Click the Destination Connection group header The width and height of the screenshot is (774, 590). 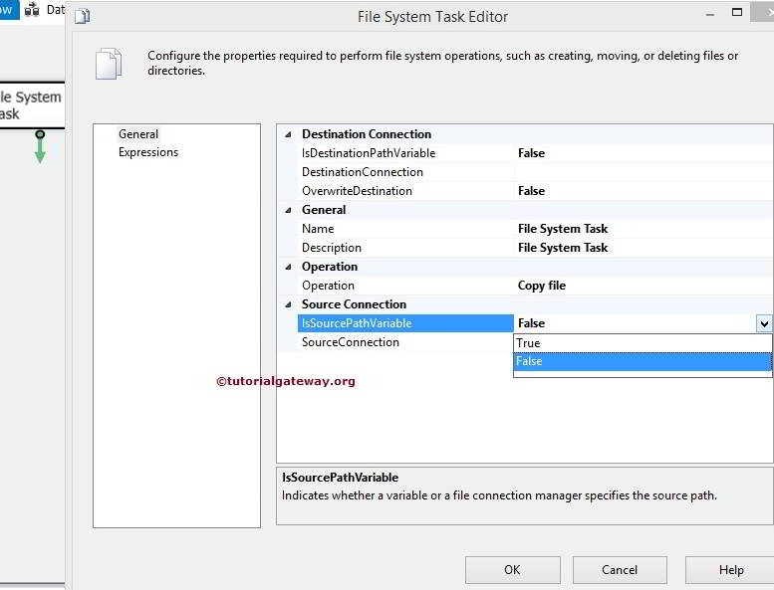(x=367, y=134)
